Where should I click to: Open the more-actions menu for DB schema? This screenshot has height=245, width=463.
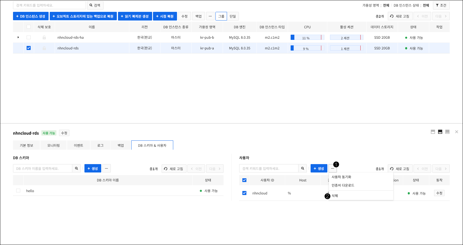tap(106, 168)
